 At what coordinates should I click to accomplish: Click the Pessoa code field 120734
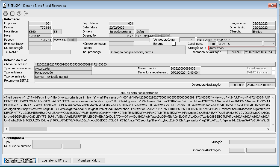tap(40, 40)
